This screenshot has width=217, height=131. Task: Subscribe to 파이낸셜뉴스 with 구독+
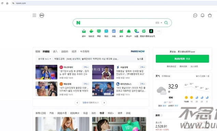point(143,84)
